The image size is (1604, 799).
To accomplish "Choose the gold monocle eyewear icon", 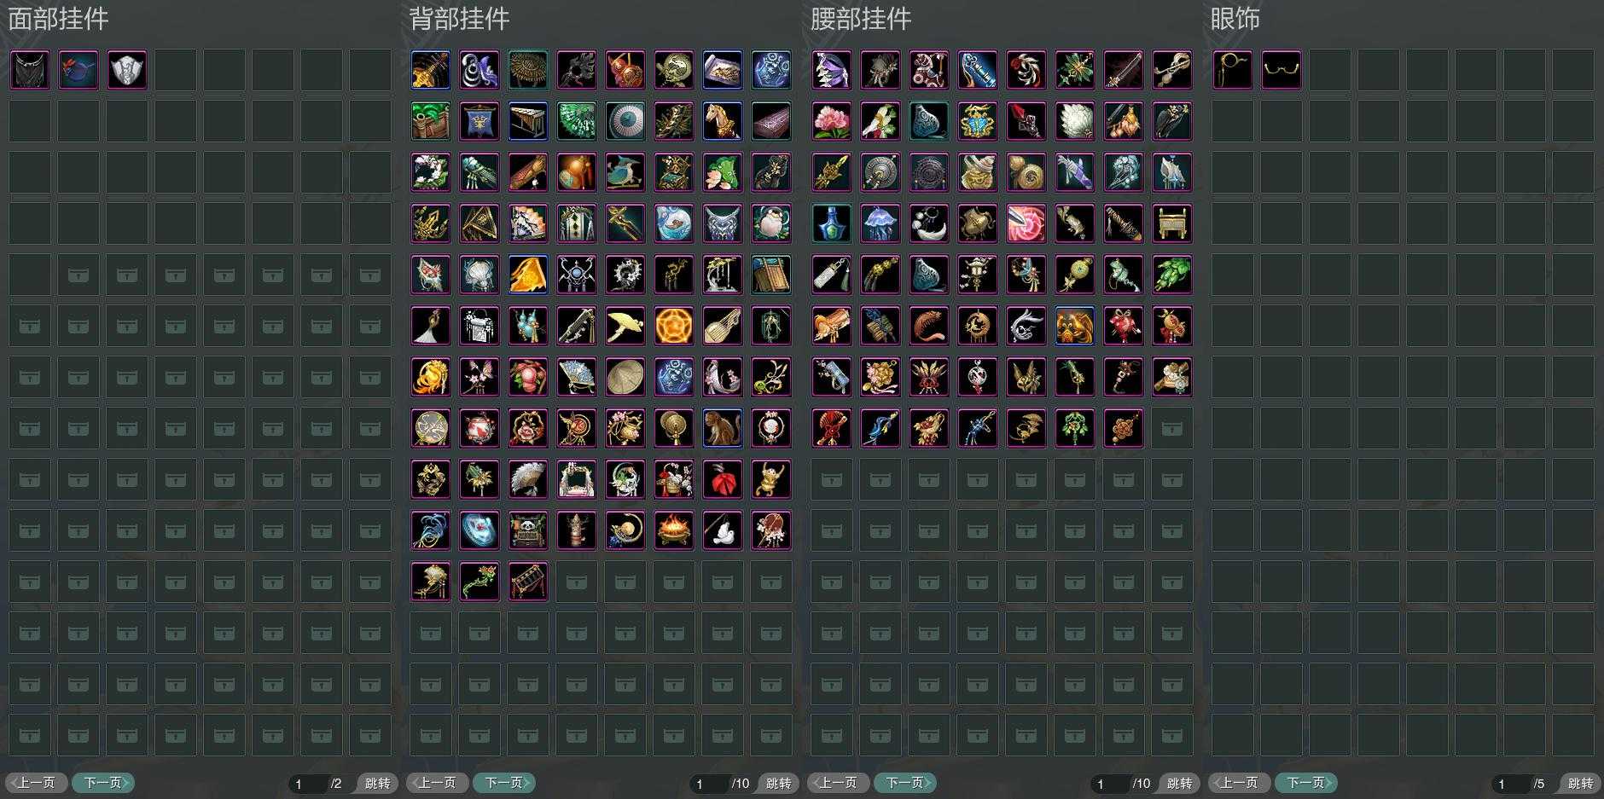I will pyautogui.click(x=1233, y=70).
